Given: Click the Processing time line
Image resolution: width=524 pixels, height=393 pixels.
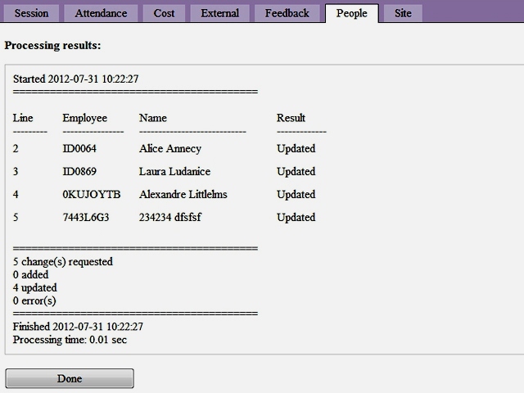Looking at the screenshot, I should (70, 339).
